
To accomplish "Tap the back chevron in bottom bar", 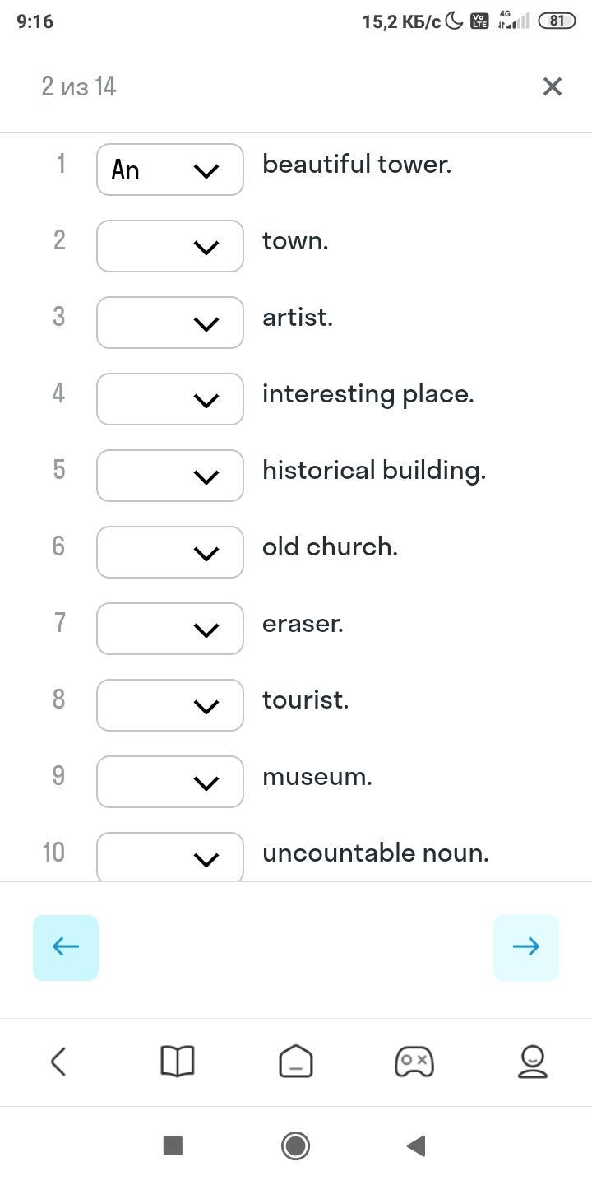I will tap(58, 1062).
